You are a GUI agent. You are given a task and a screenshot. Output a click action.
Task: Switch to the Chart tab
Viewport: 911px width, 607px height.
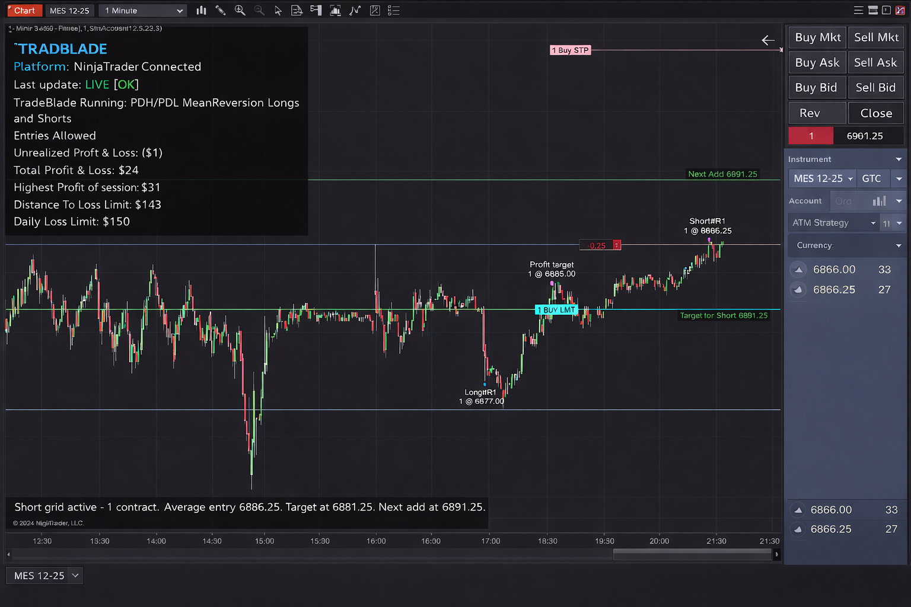24,10
